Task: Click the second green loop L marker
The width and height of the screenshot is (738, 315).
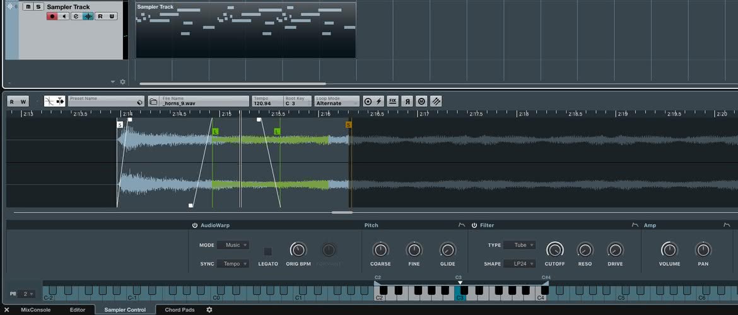Action: click(x=277, y=132)
